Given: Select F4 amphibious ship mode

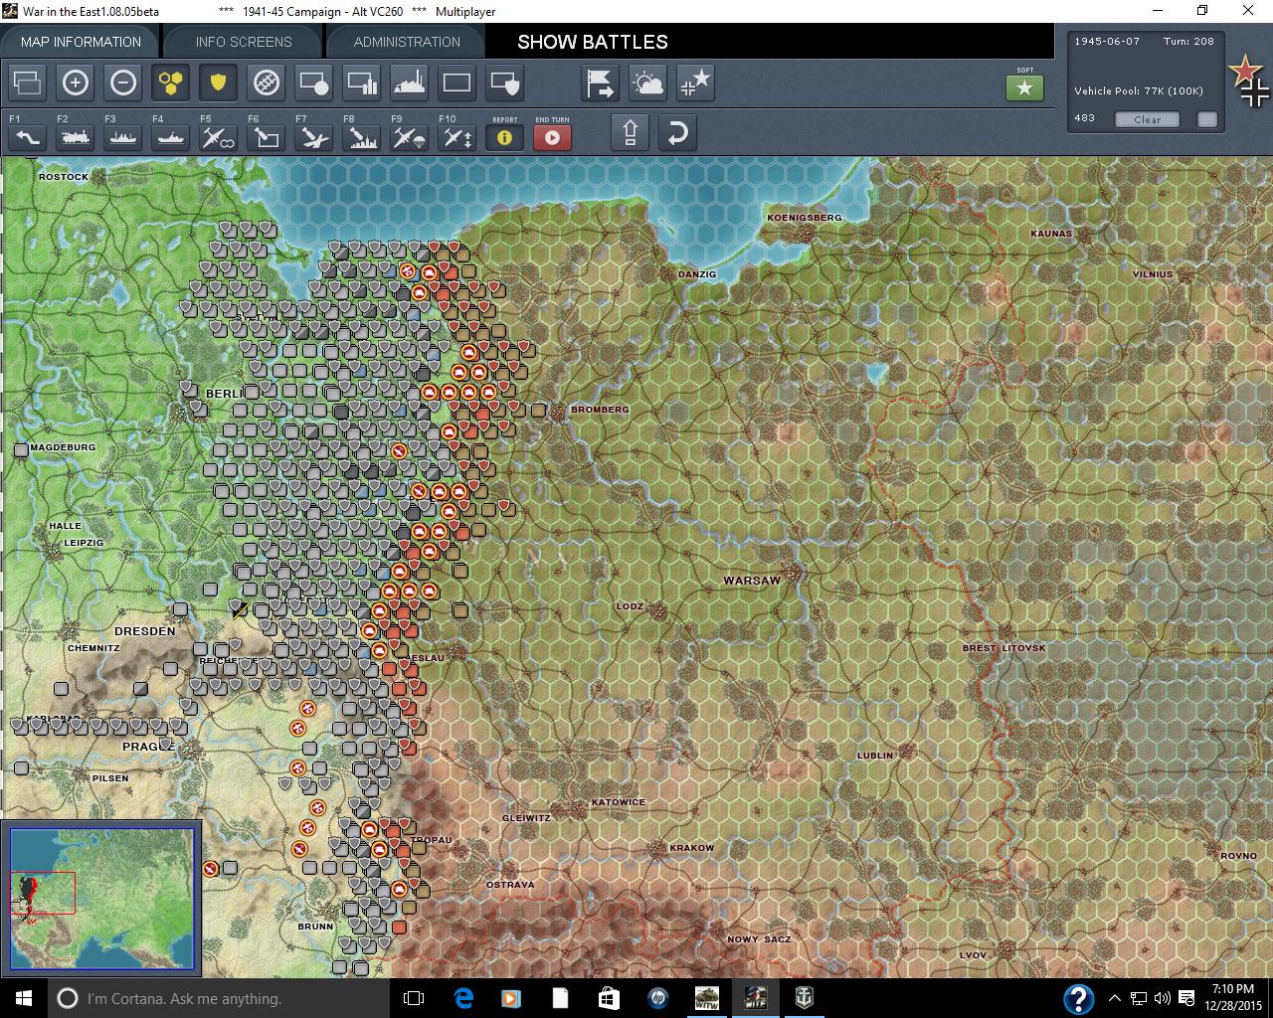Looking at the screenshot, I should (x=171, y=137).
